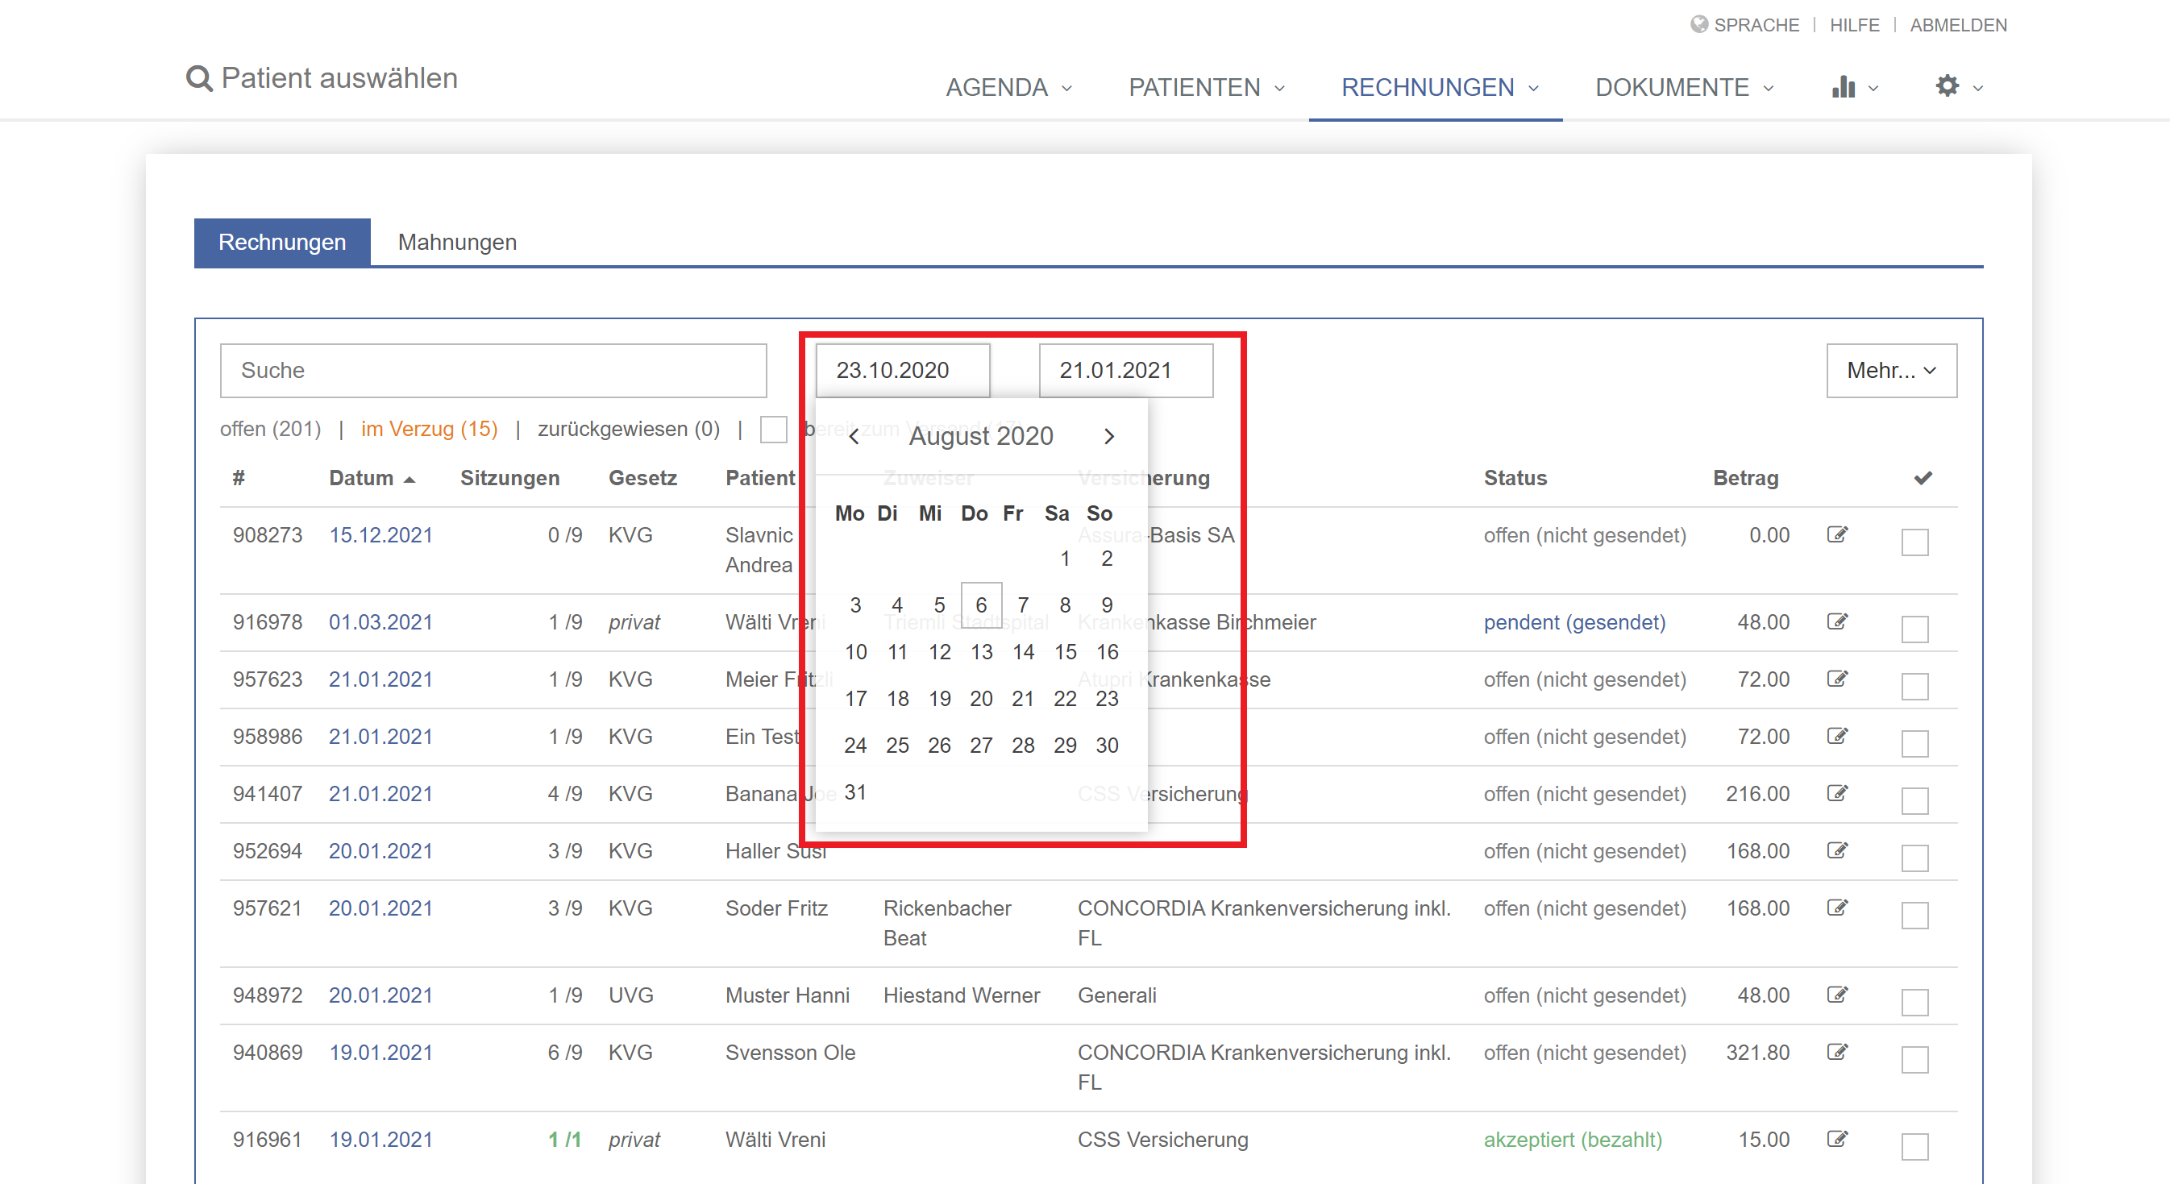This screenshot has height=1184, width=2170.
Task: Filter by offen (201)
Action: coord(270,430)
